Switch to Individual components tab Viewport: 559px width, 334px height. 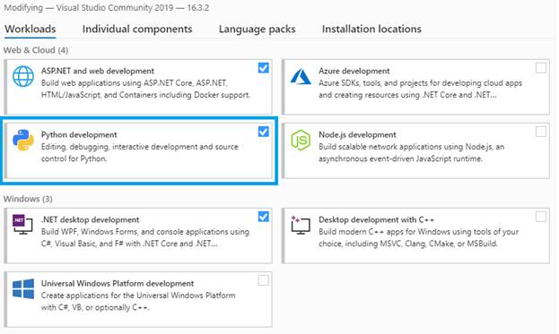[x=137, y=29]
